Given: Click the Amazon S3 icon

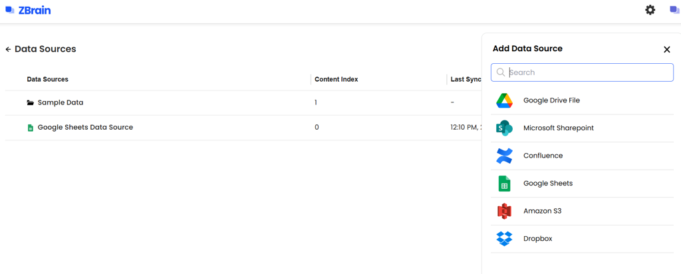Looking at the screenshot, I should [504, 211].
